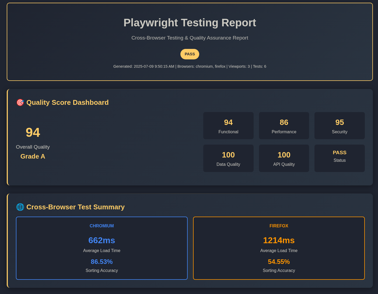
Task: Click the Overall Quality label
Action: (33, 147)
